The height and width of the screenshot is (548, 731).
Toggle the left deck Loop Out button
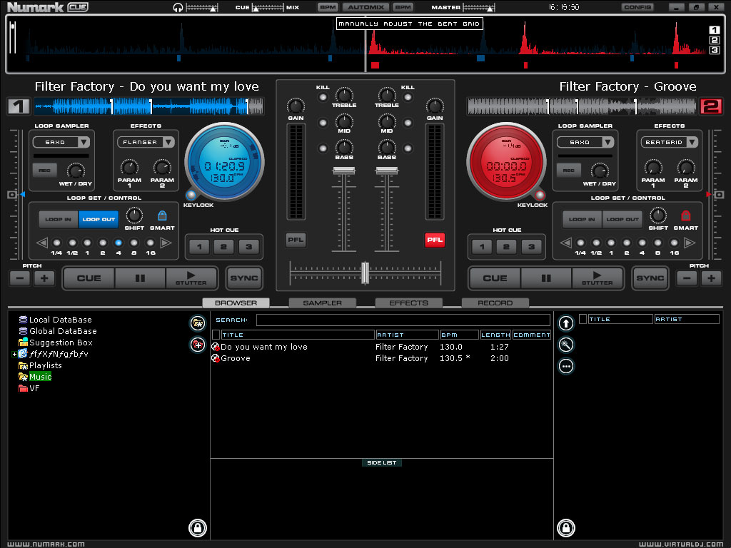pos(100,219)
